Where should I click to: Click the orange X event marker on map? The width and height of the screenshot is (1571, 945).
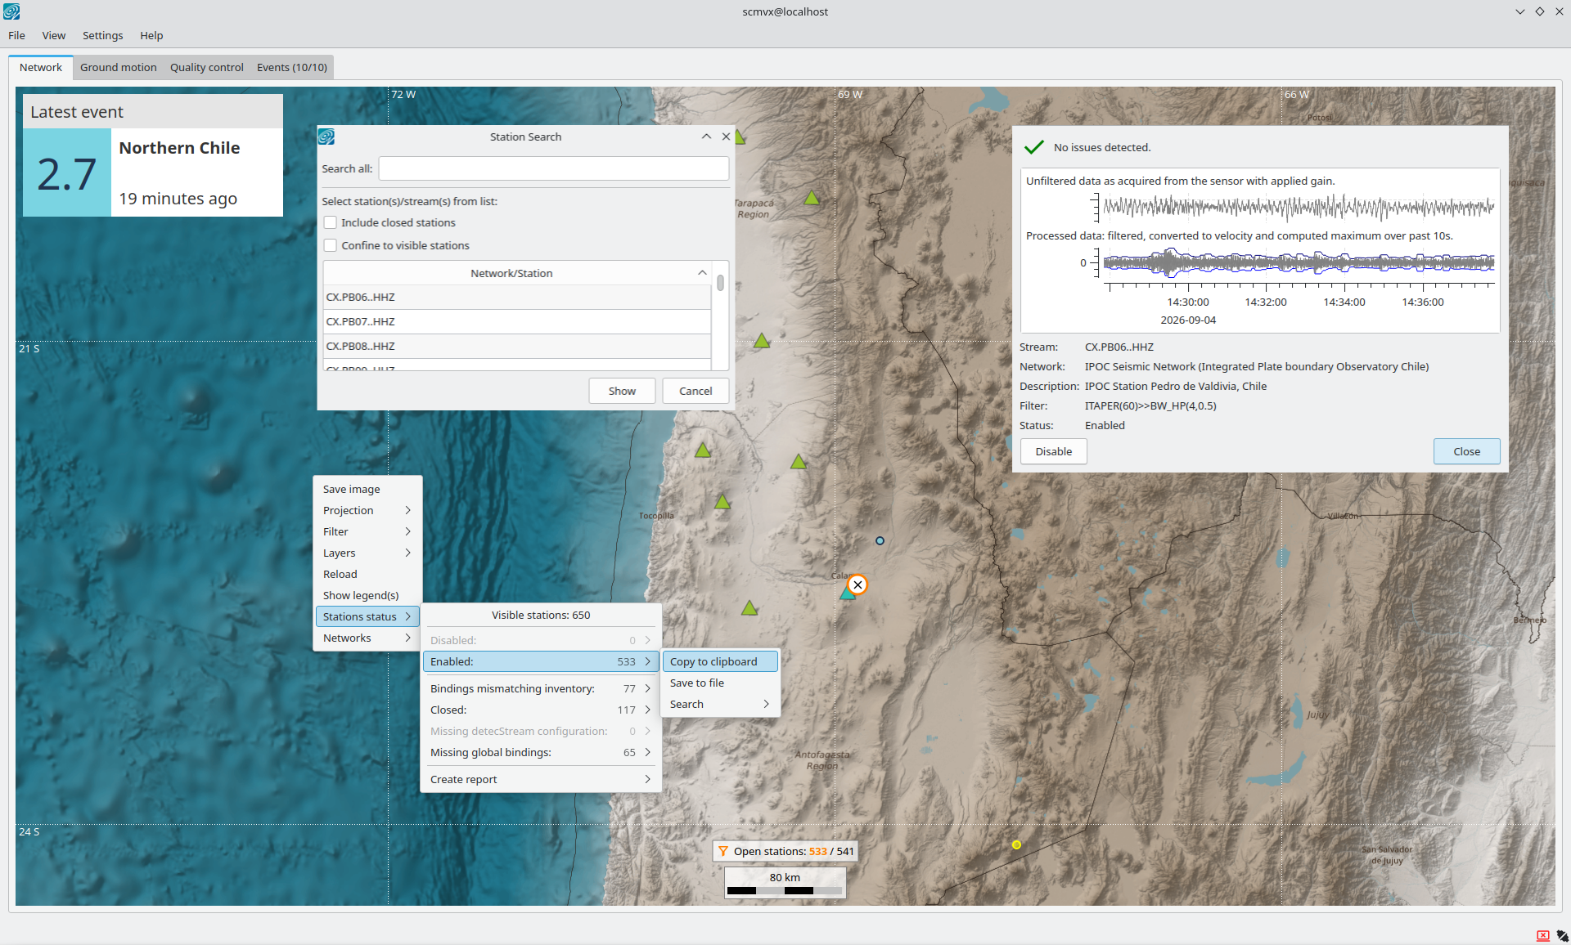[x=857, y=584]
